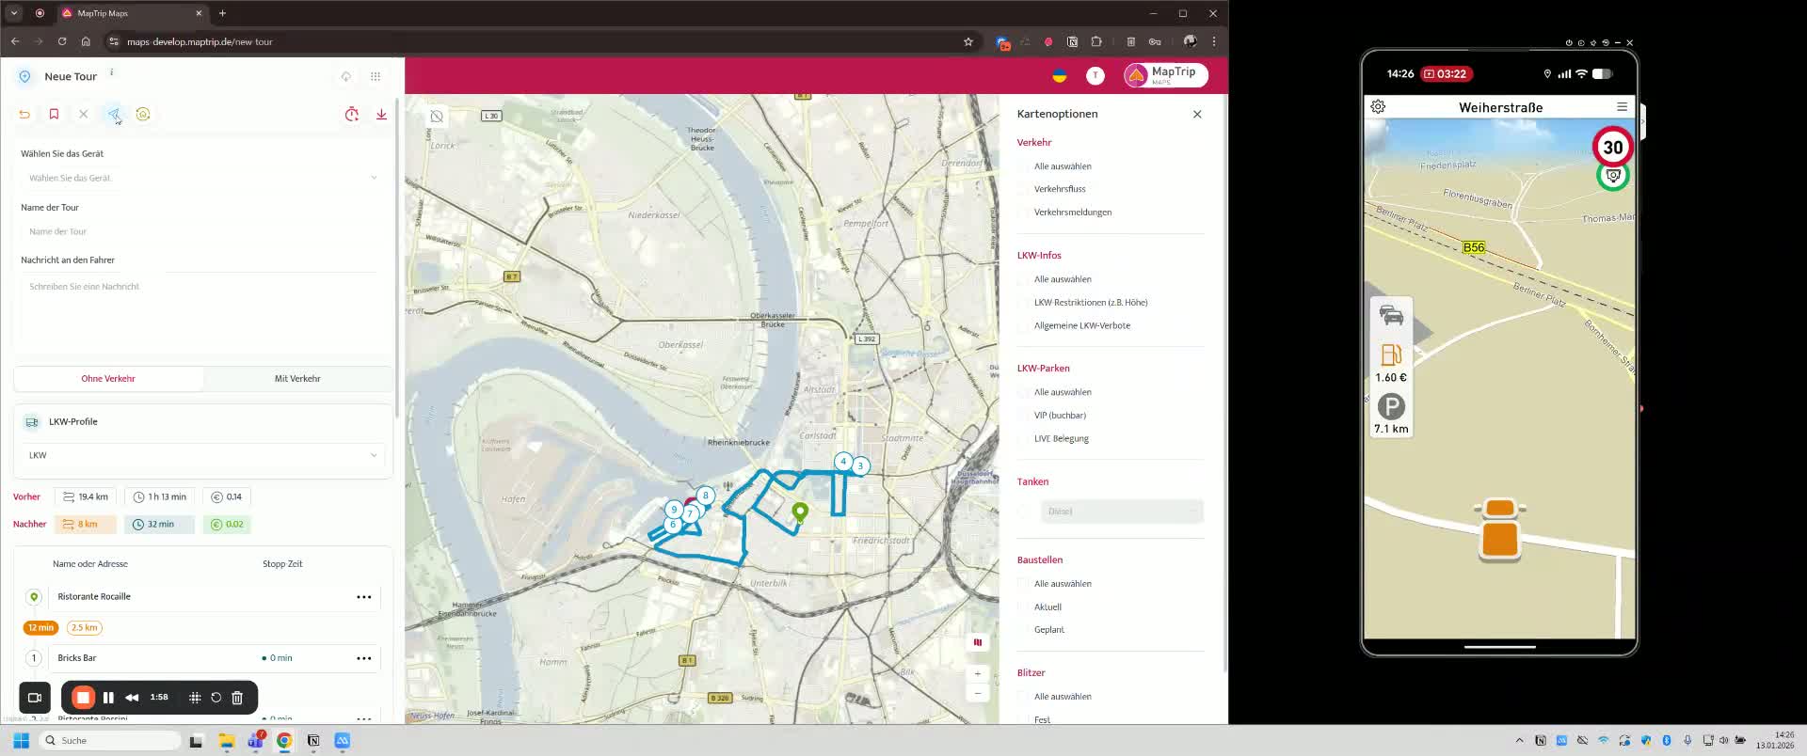1807x756 pixels.
Task: Click the circular home route icon in toolbar
Action: 143,115
